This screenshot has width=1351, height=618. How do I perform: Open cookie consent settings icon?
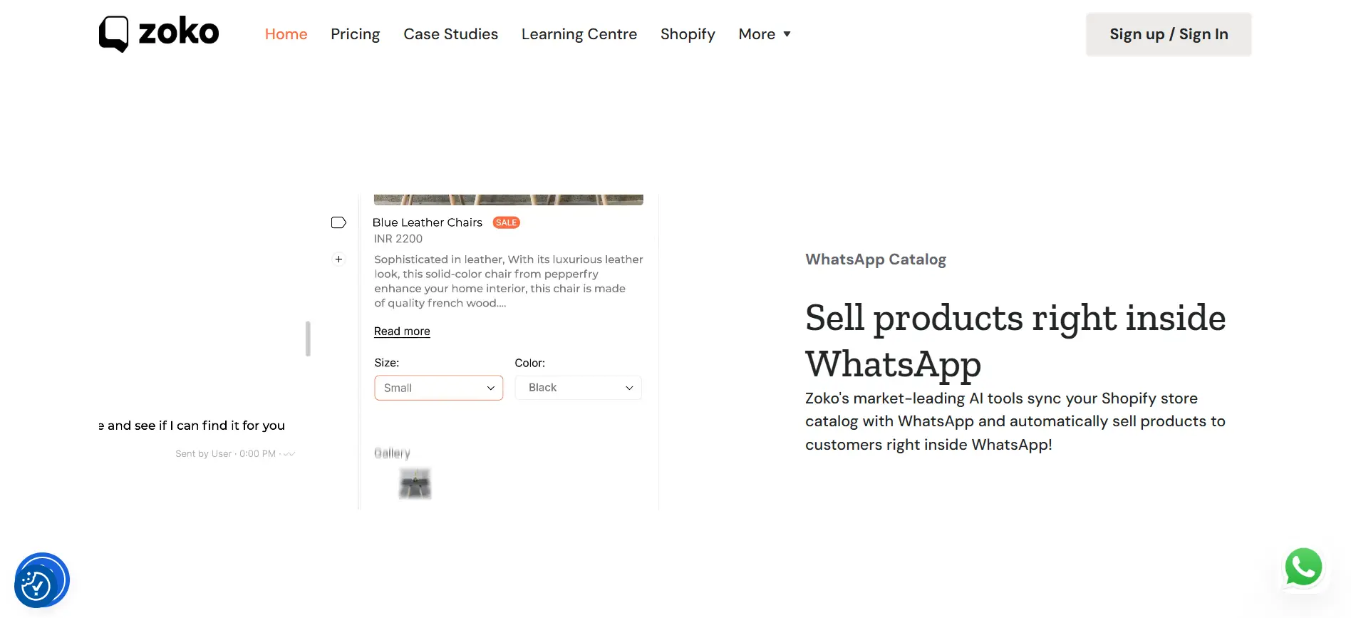coord(41,580)
